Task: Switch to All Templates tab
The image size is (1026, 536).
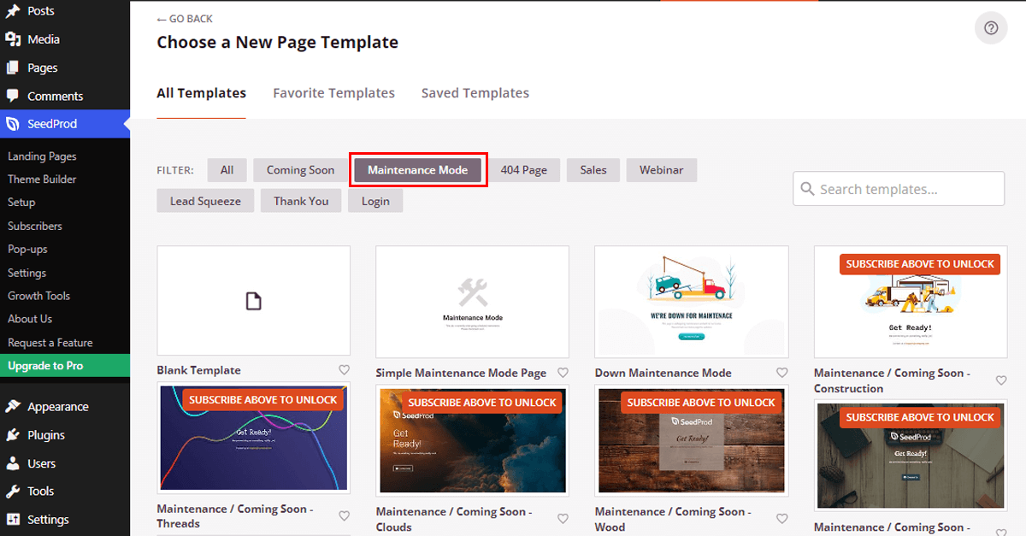Action: pyautogui.click(x=202, y=93)
